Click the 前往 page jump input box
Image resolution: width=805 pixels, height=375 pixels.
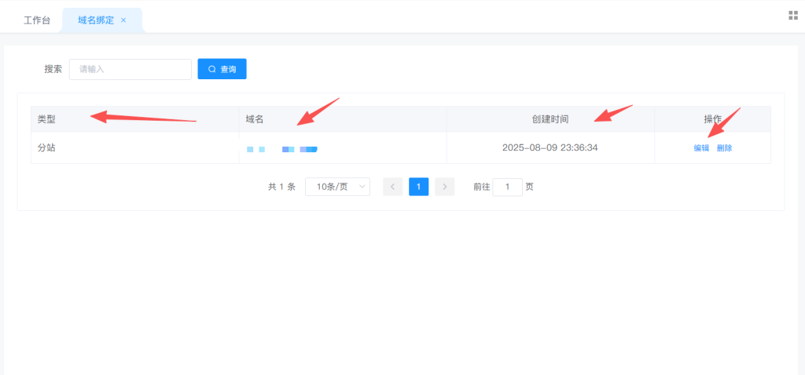click(508, 187)
